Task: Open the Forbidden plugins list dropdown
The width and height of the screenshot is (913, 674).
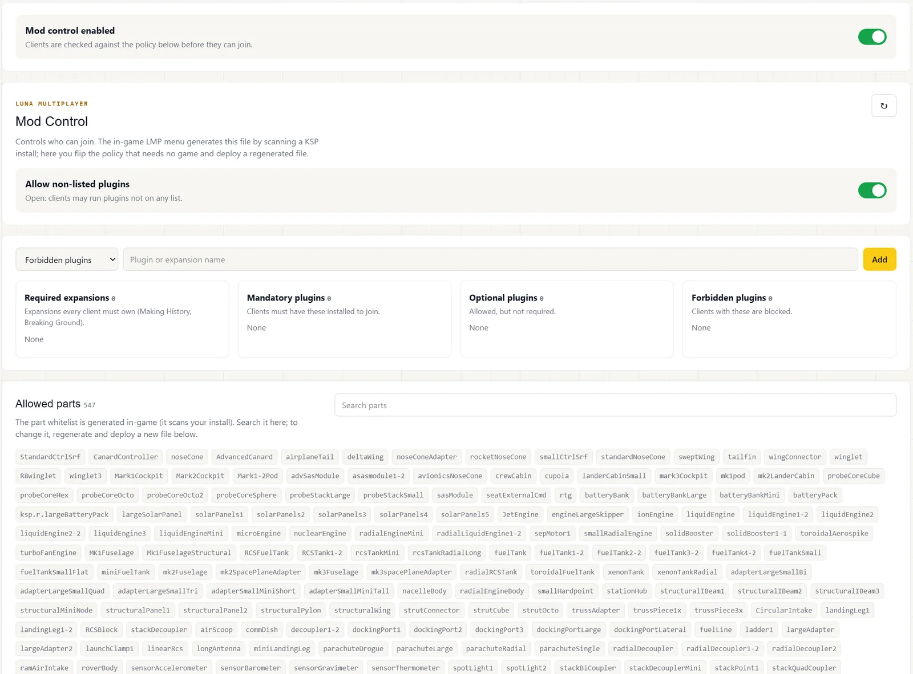Action: point(67,259)
